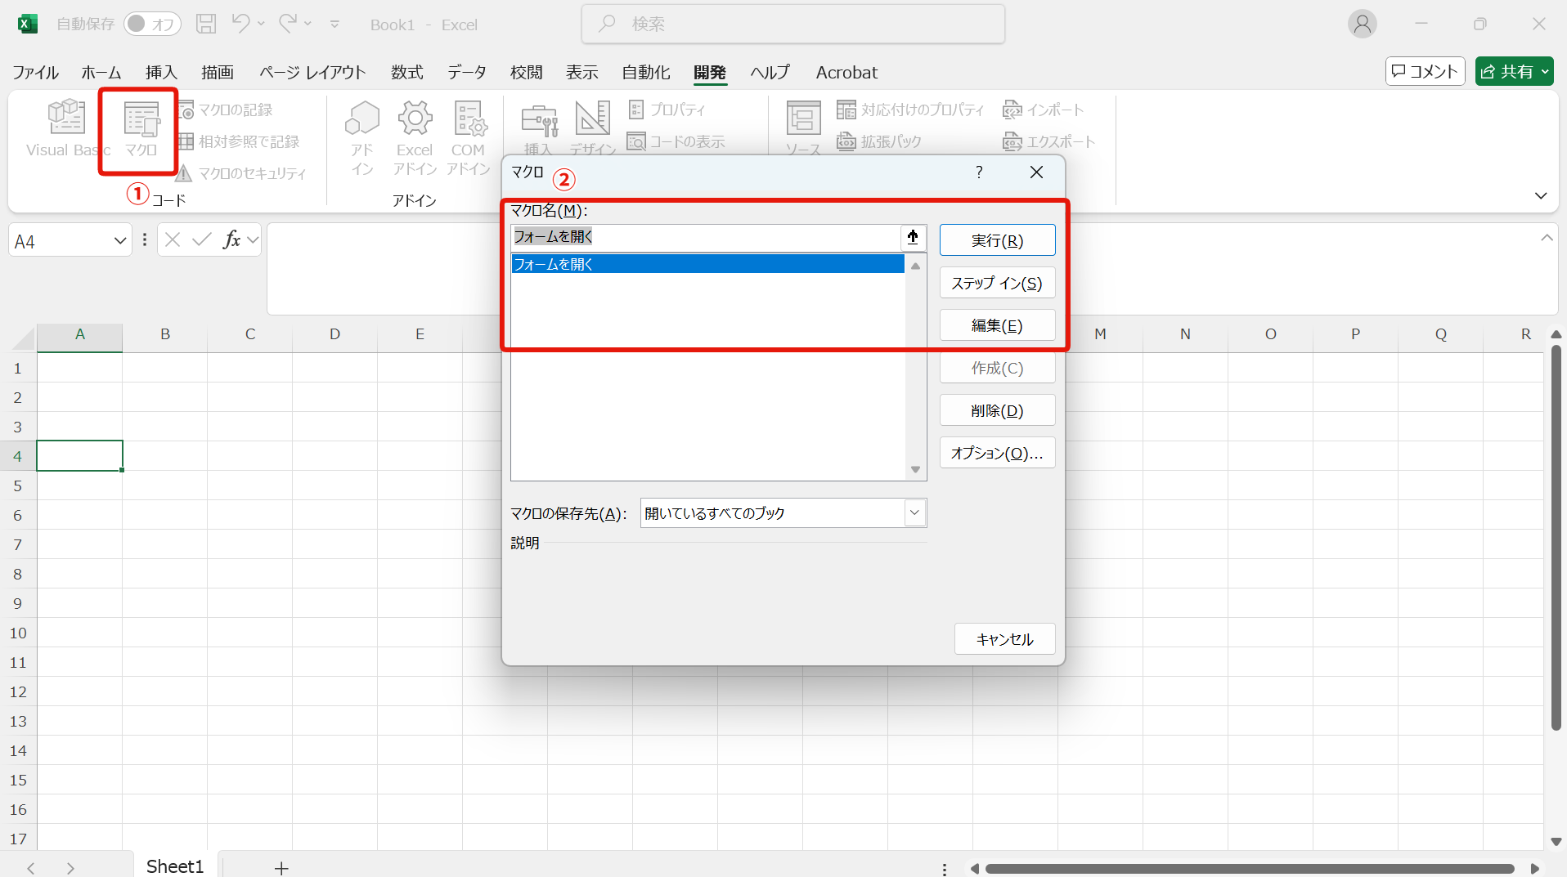The width and height of the screenshot is (1567, 877).
Task: Import an XML file via インポート
Action: tap(1050, 109)
